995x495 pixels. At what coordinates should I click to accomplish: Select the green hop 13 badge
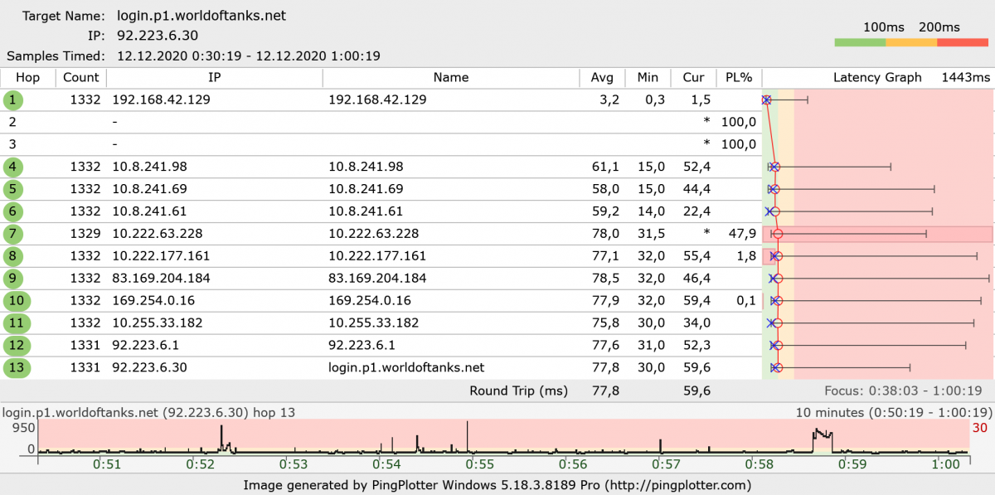point(16,368)
